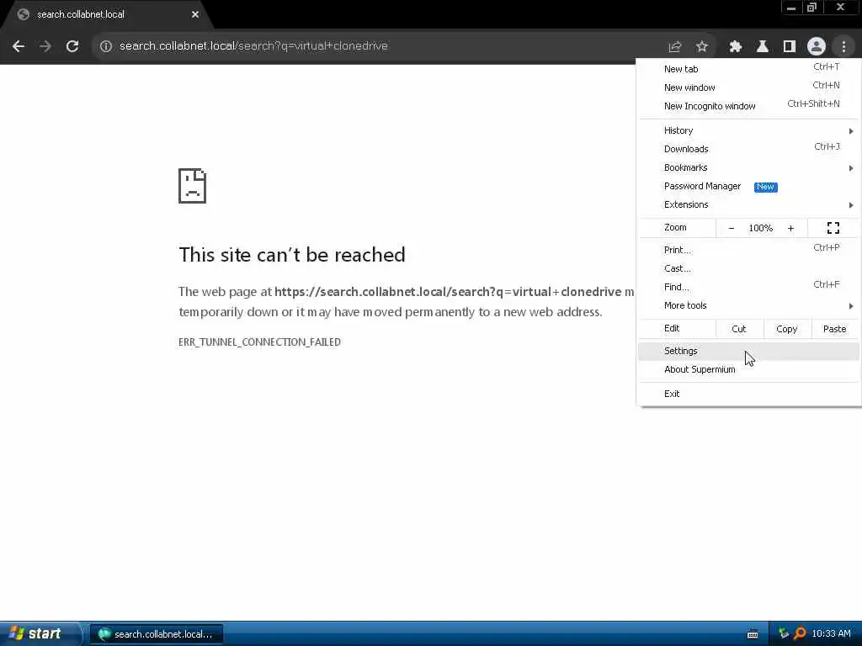Open the Extensions puzzle icon
This screenshot has height=646, width=862.
point(736,46)
